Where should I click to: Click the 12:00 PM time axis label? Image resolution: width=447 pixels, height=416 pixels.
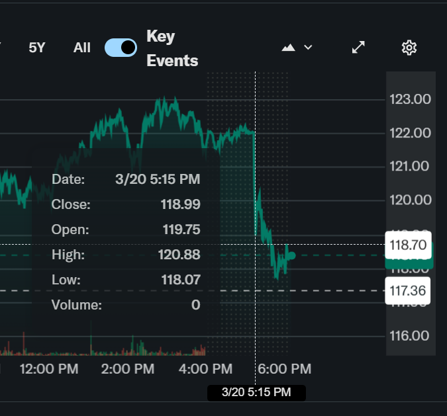click(49, 368)
